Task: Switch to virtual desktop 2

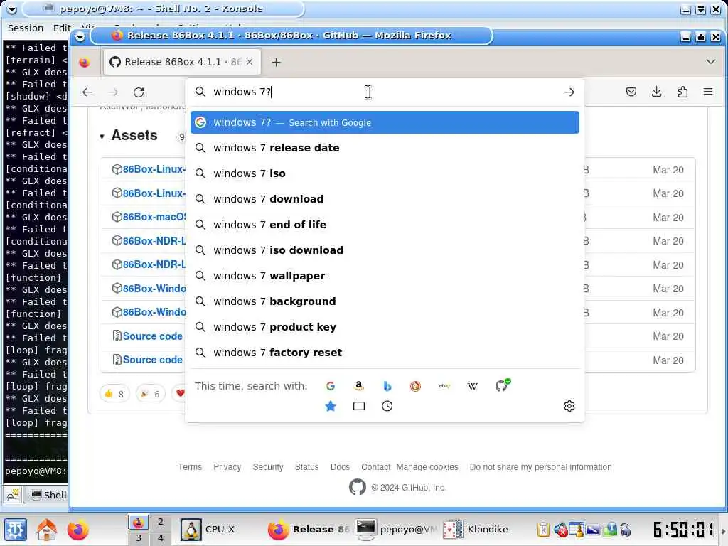Action: coord(160,521)
